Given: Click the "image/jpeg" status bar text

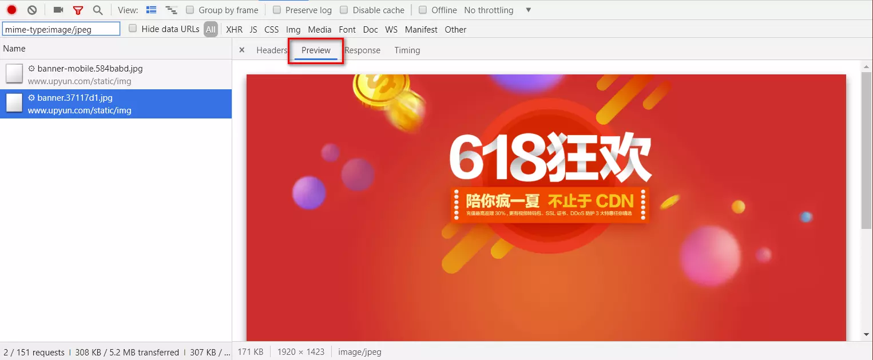Looking at the screenshot, I should (360, 352).
